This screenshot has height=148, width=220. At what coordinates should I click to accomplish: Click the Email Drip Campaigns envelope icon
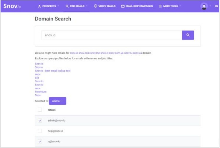pos(123,6)
